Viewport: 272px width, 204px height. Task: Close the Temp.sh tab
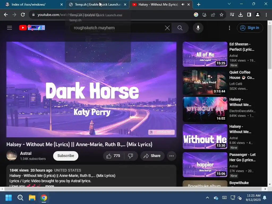tap(125, 5)
